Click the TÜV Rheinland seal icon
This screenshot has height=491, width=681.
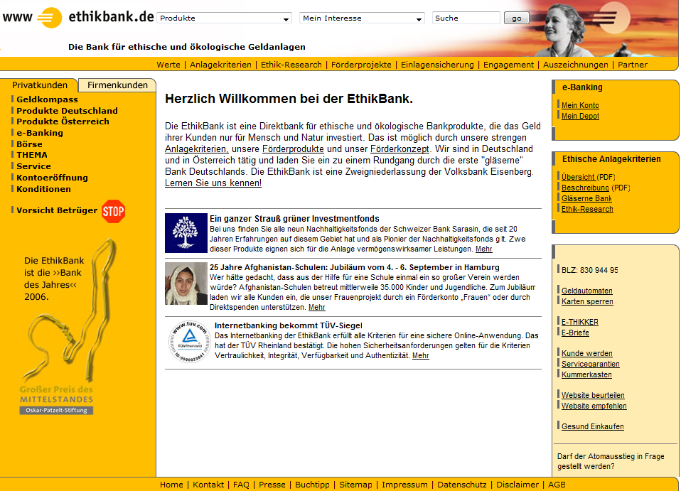point(187,341)
